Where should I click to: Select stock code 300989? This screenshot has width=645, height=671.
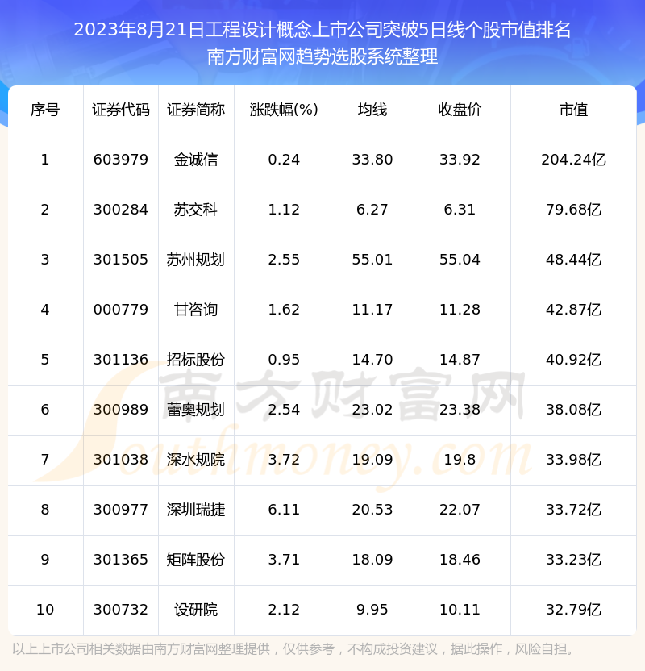pyautogui.click(x=121, y=410)
